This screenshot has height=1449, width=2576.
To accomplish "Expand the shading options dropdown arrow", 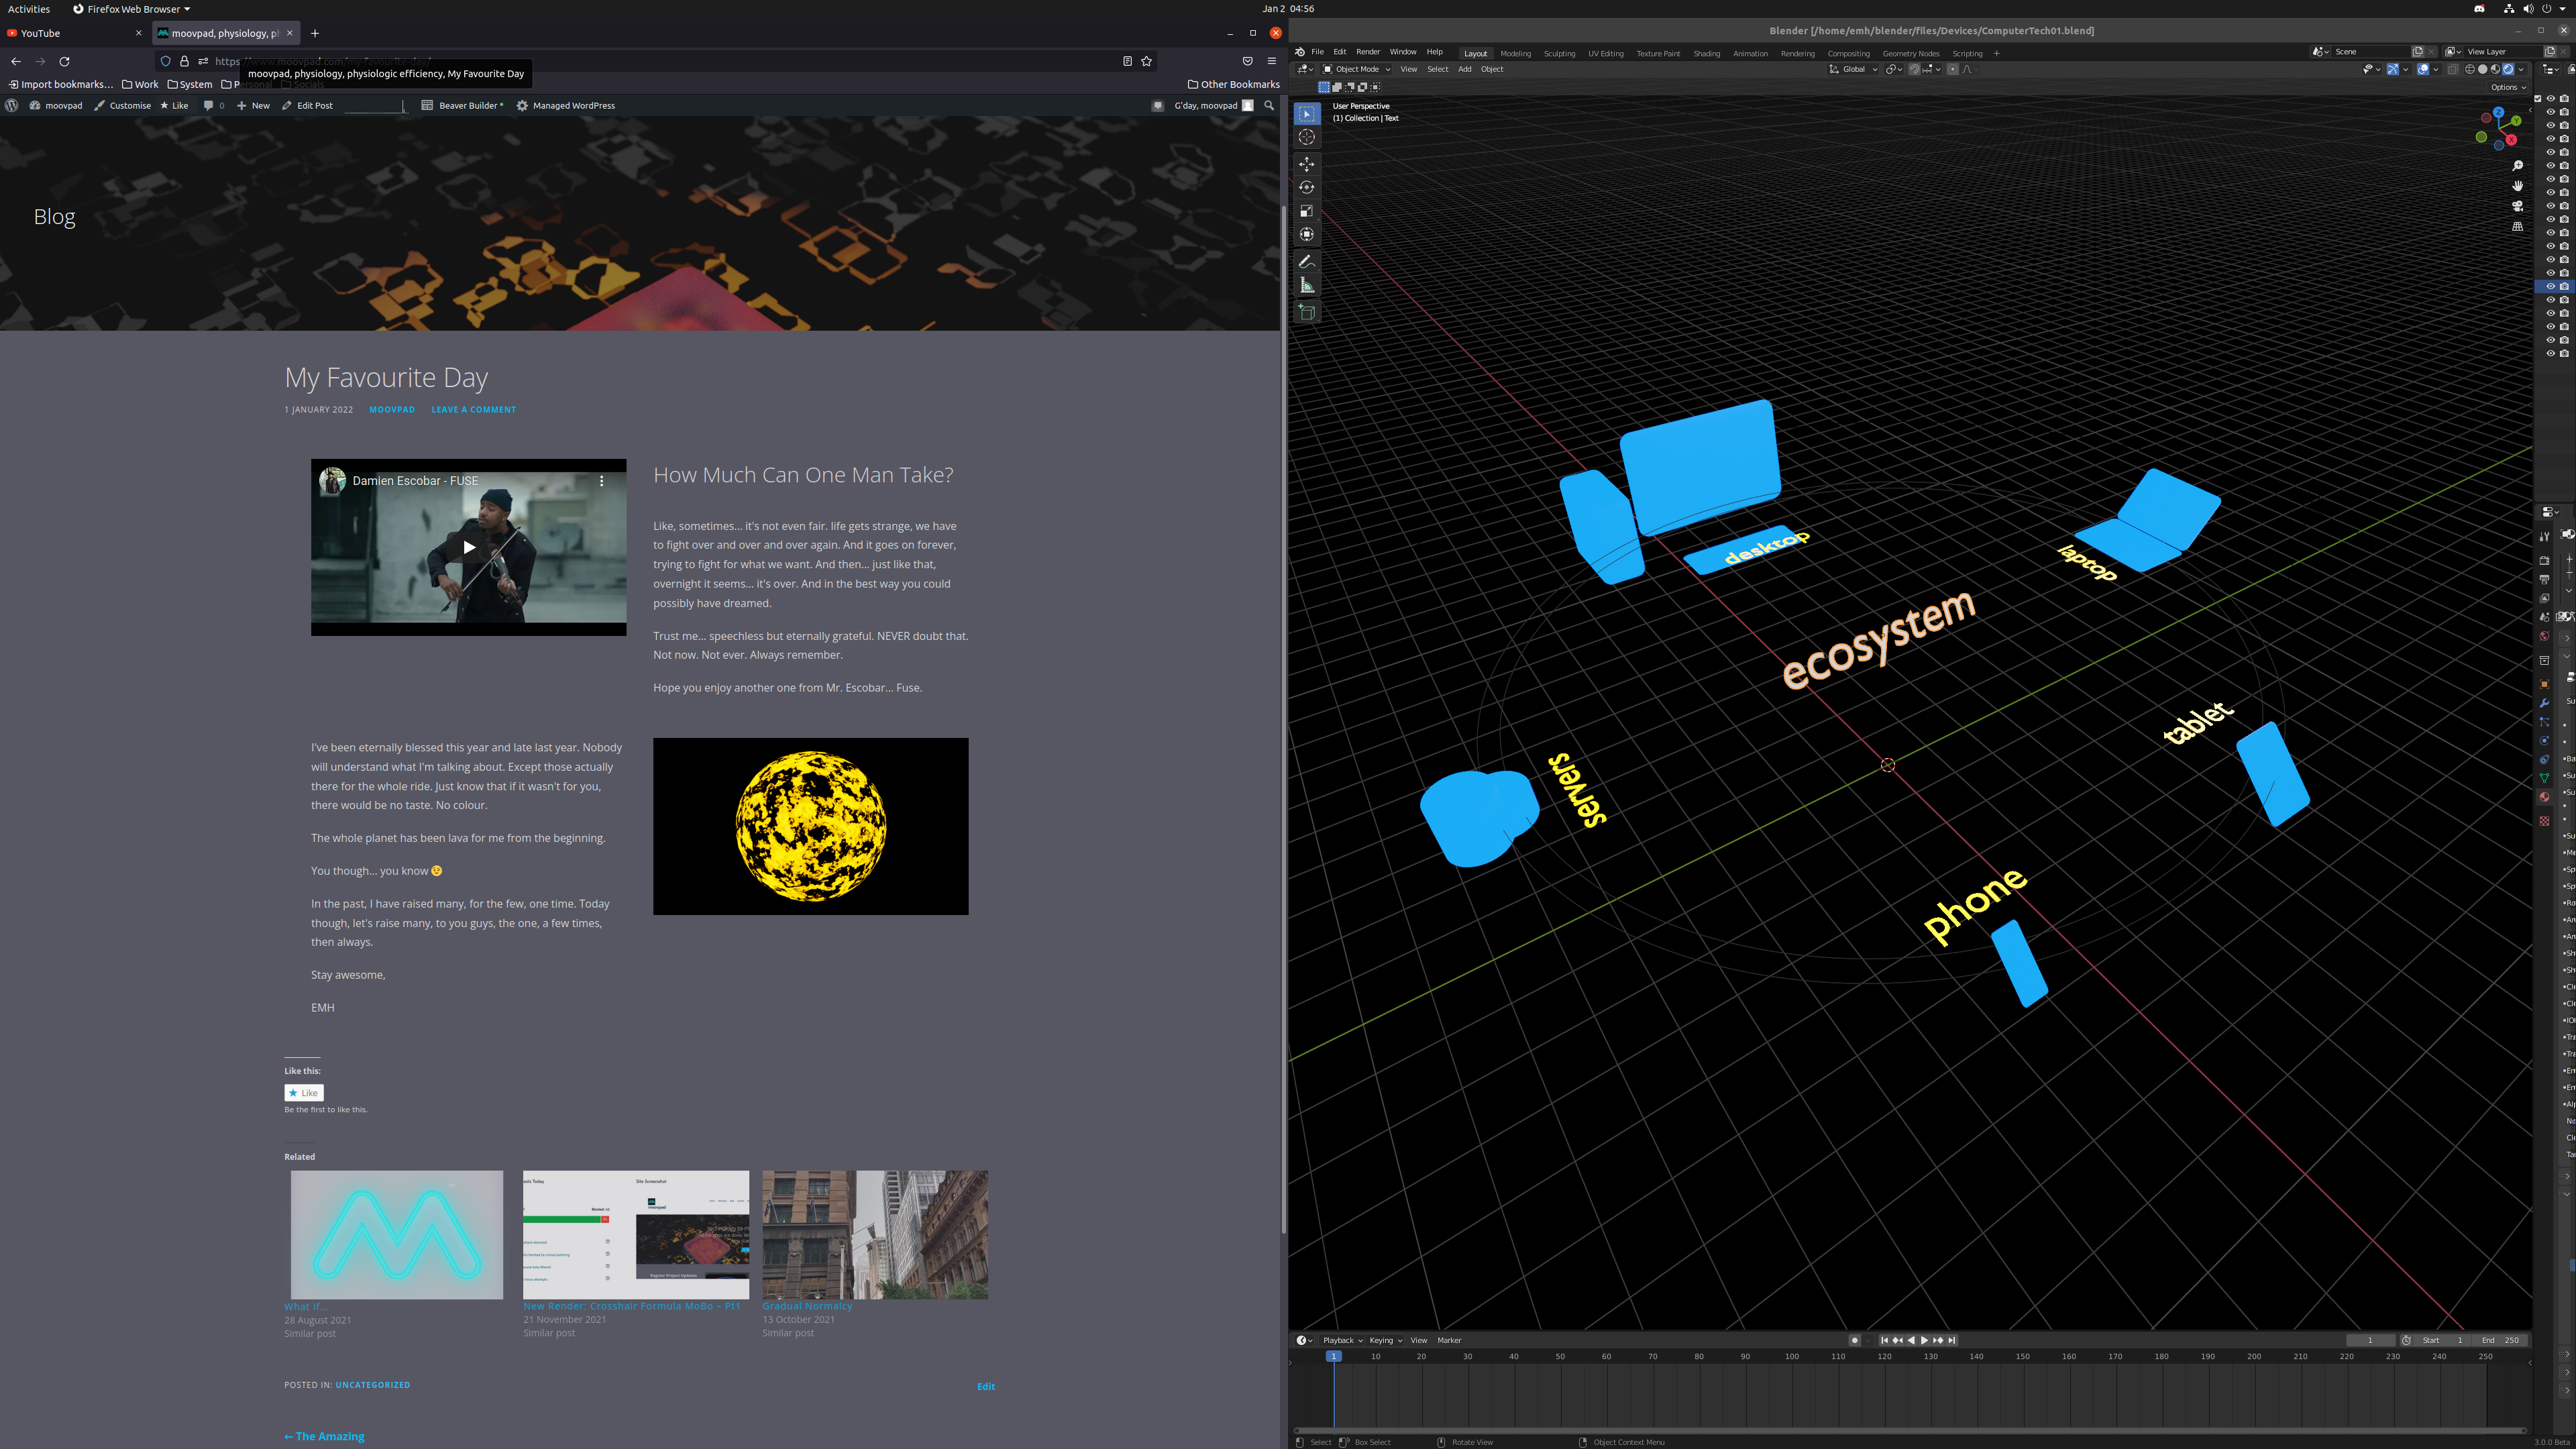I will pos(2521,69).
